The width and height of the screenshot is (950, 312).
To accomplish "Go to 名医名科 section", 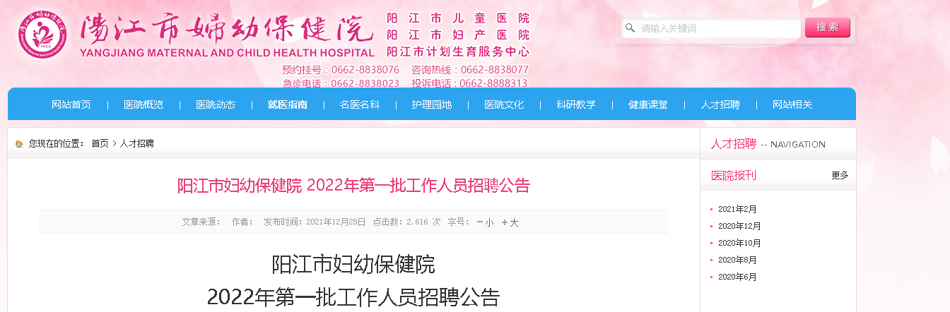I will pos(360,104).
